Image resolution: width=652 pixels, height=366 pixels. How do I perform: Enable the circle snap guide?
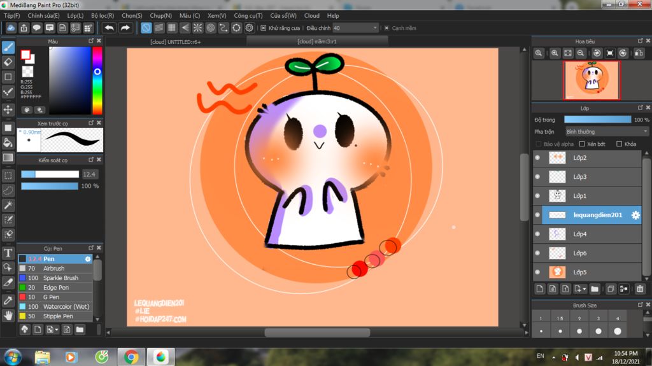point(210,28)
